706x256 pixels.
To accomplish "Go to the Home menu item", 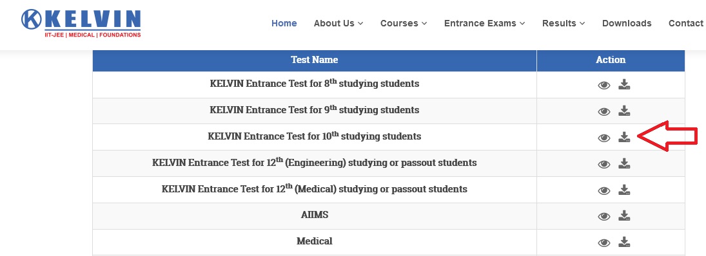I will 284,23.
